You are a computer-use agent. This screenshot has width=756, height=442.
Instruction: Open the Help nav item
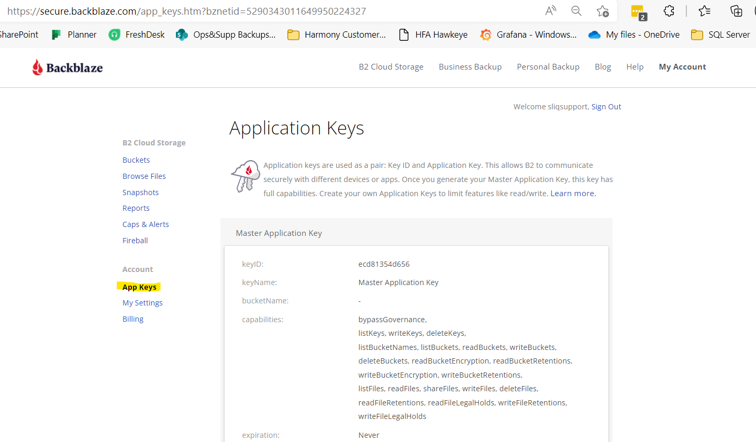[635, 67]
